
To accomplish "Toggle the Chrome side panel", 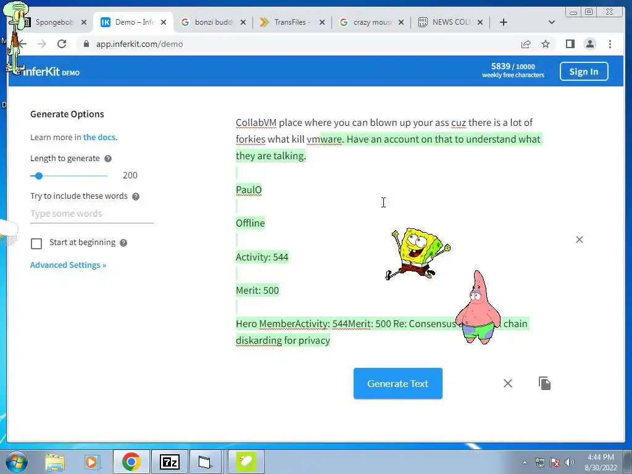I will click(570, 44).
